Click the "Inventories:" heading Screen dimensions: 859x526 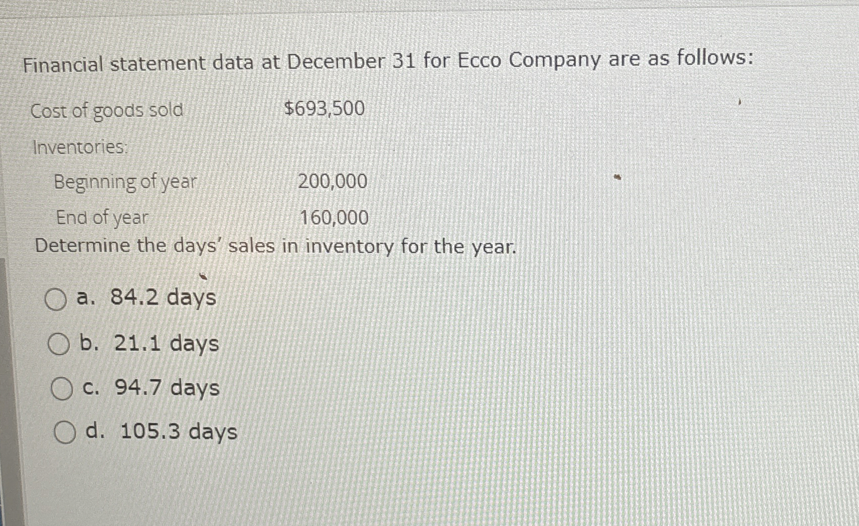[82, 147]
